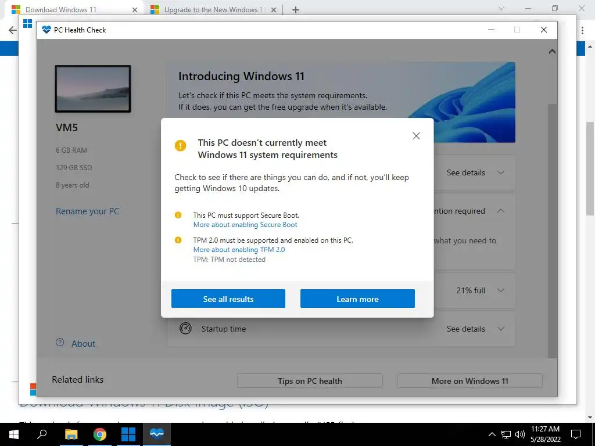Screen dimensions: 595x446
Task: Minimize the PC Health Check window
Action: (491, 30)
